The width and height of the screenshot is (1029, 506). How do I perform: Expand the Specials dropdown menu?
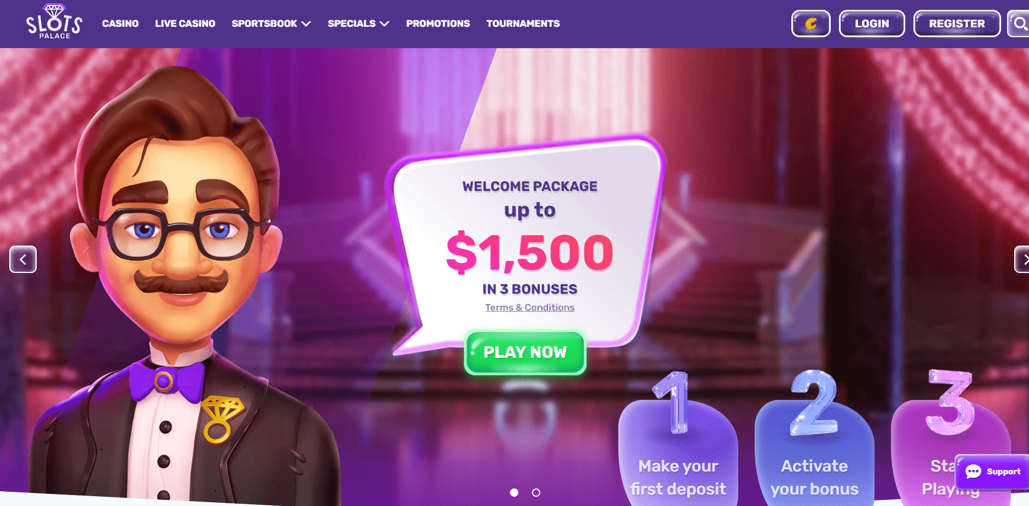point(358,24)
